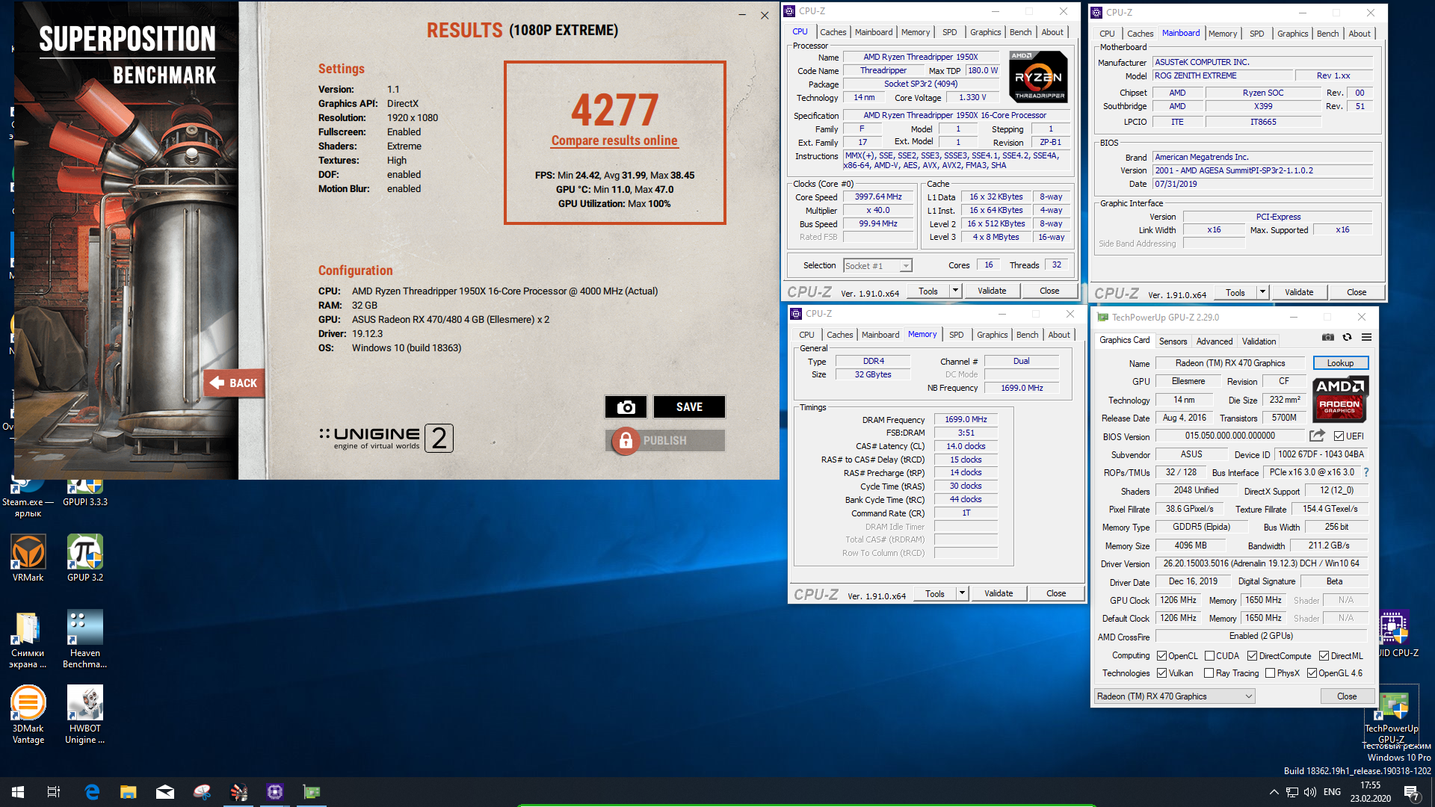Click the Superposition icon in the taskbar
The width and height of the screenshot is (1435, 807).
[238, 792]
